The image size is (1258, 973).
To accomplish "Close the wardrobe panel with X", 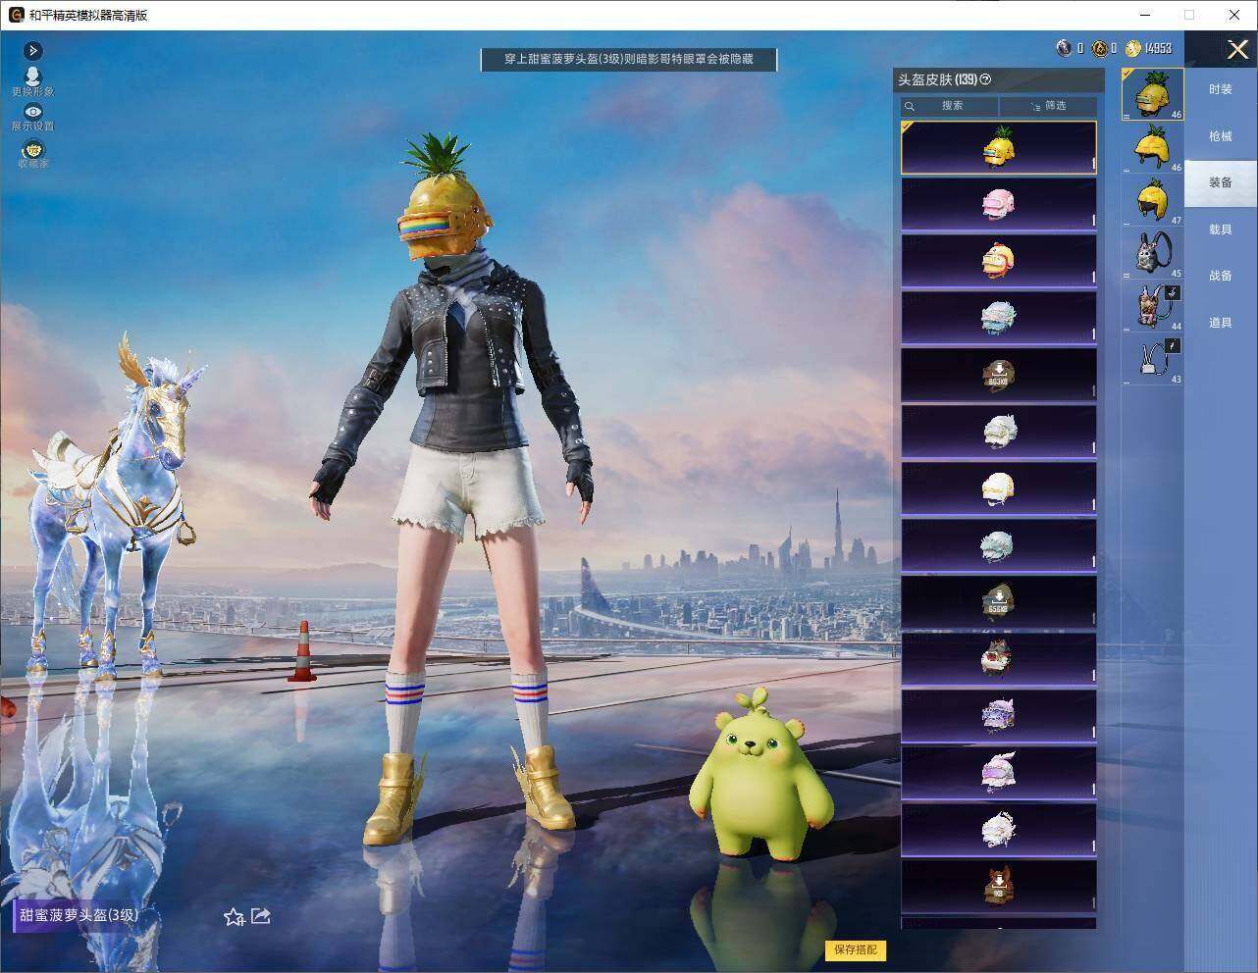I will [x=1236, y=49].
